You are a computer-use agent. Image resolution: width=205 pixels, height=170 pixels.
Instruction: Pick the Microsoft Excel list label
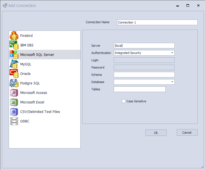(32, 102)
